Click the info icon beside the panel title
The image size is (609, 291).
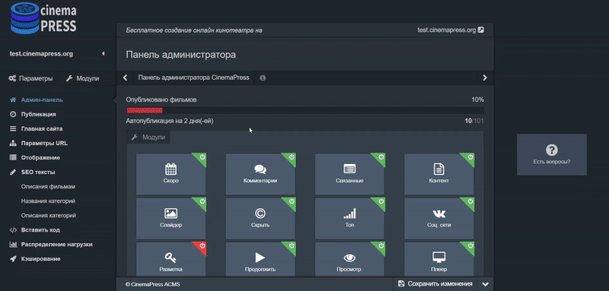click(x=263, y=78)
